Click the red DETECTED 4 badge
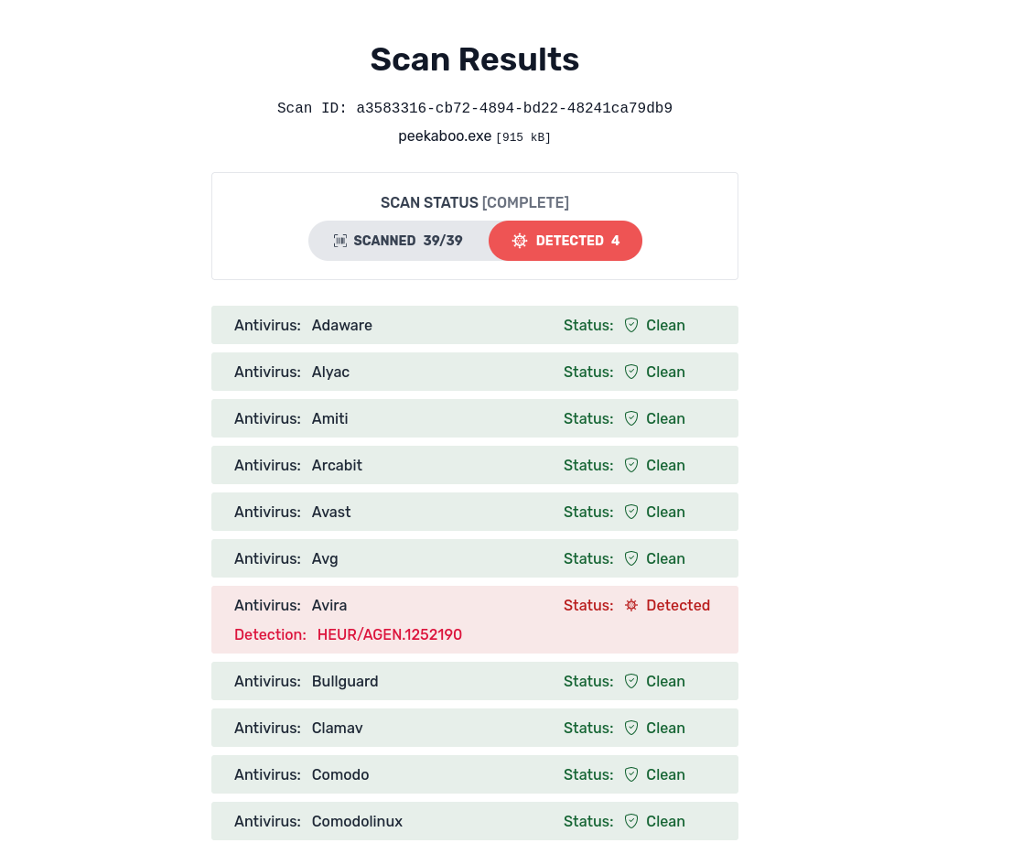Screen dimensions: 1034x843 tap(565, 240)
